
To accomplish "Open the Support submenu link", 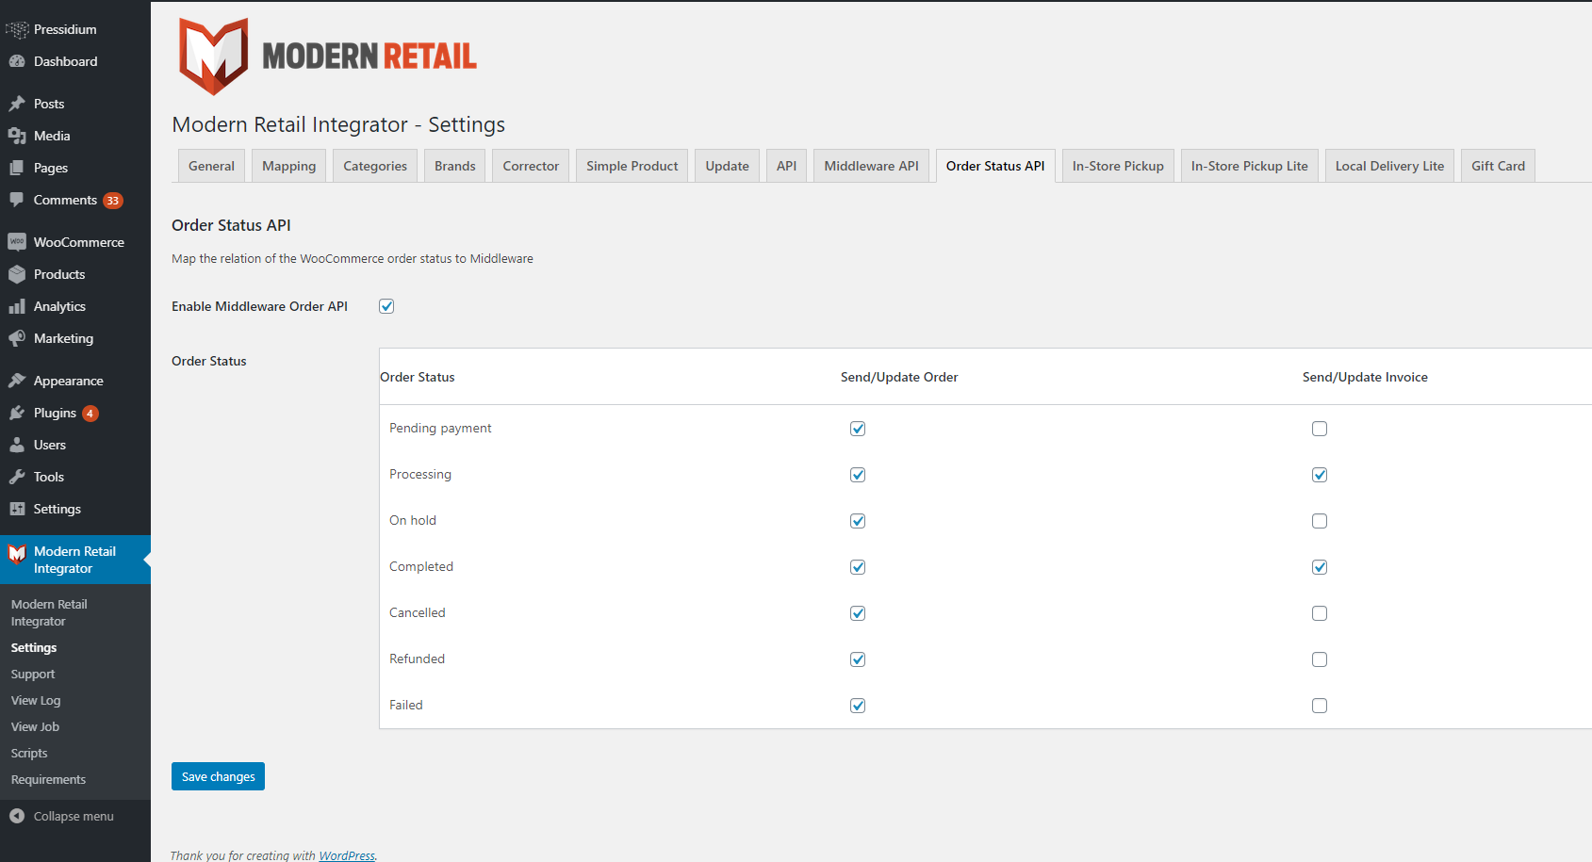I will 33,675.
